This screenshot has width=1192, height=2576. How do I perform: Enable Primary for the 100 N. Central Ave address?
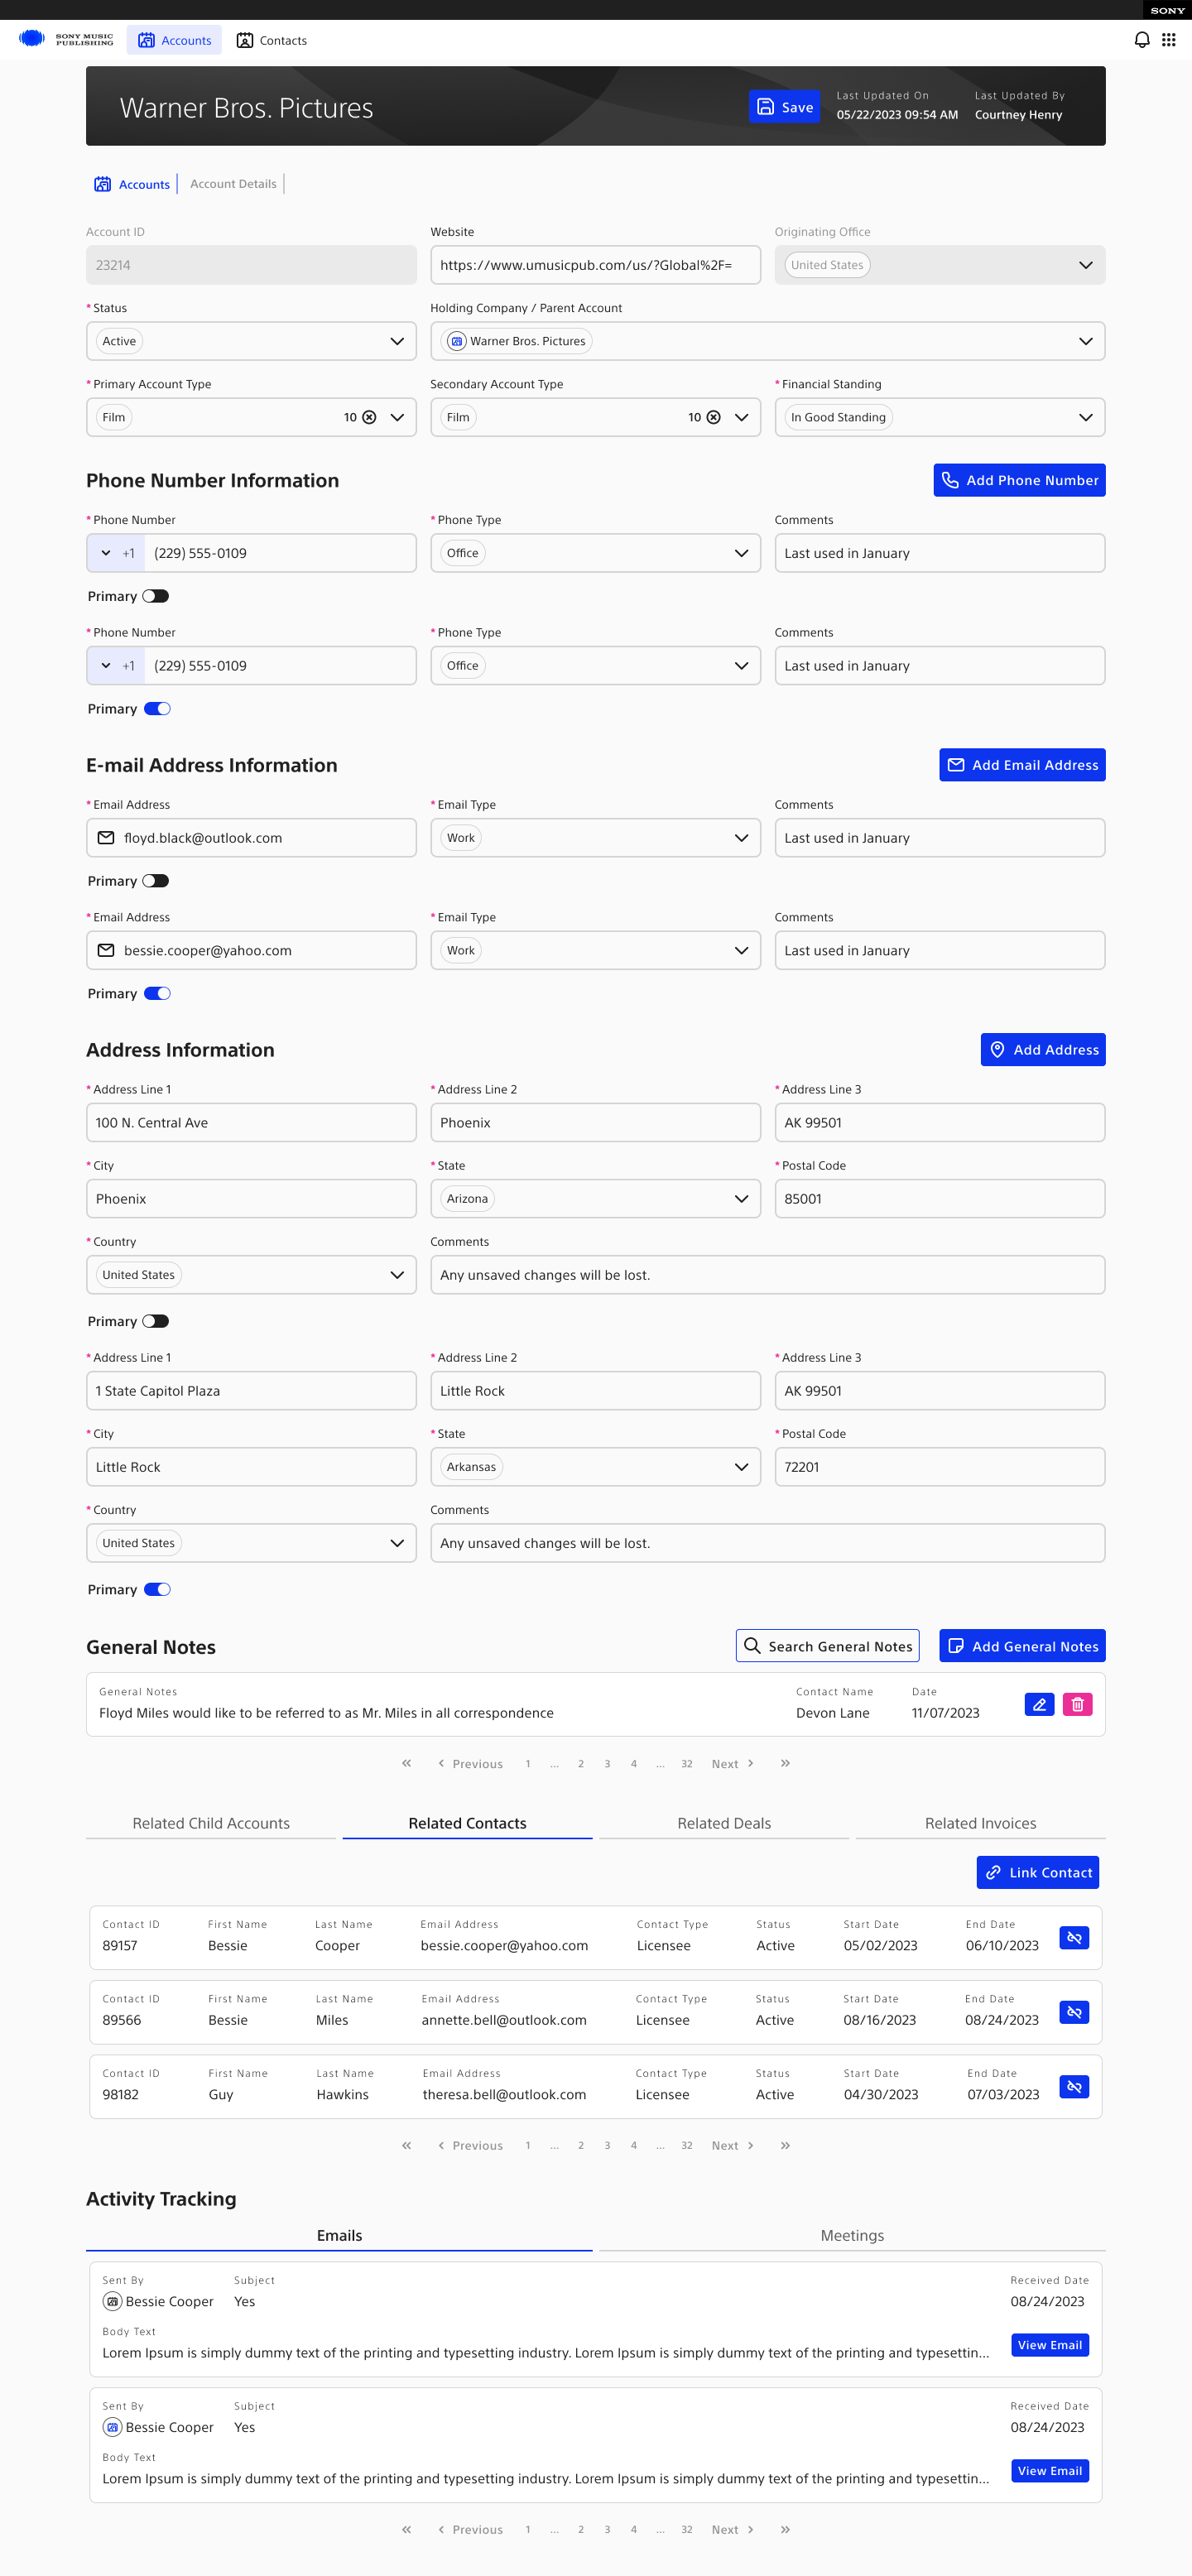point(156,1321)
